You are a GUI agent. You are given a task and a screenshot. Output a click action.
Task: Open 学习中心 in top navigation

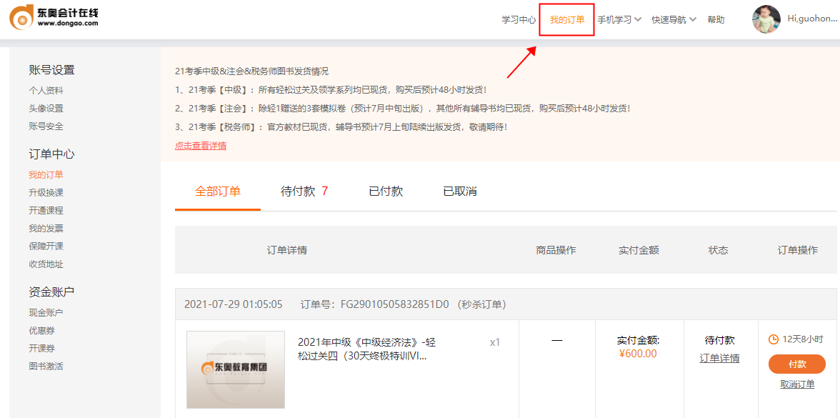point(519,20)
